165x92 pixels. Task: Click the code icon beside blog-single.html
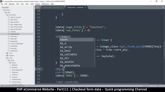10,70
